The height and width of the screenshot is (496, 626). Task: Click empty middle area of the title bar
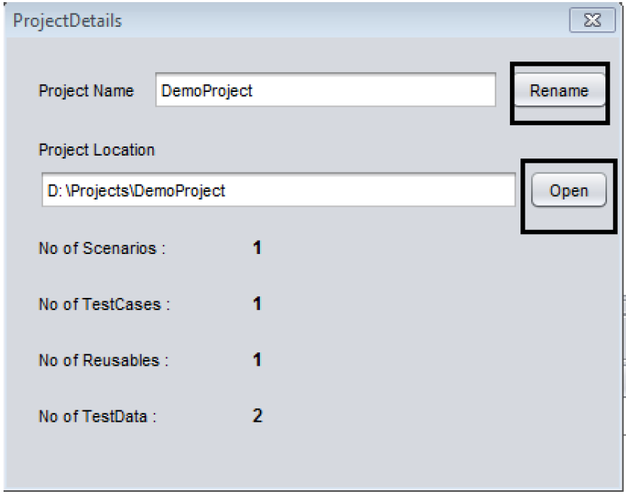[x=319, y=20]
